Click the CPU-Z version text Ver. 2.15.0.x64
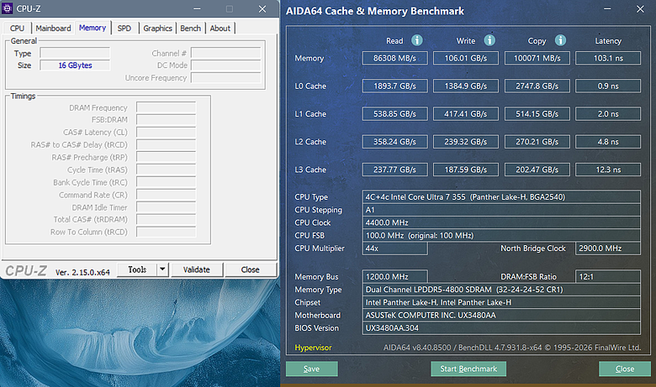 click(82, 272)
